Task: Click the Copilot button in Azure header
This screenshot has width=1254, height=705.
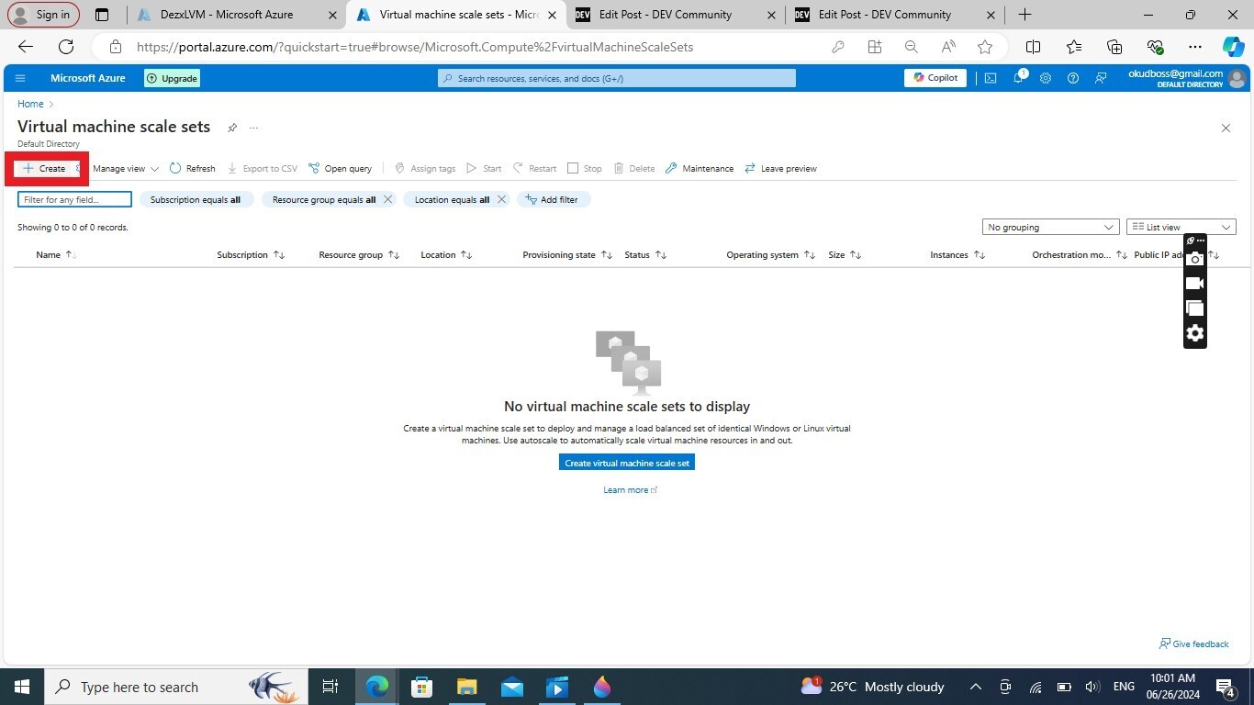Action: coord(935,78)
